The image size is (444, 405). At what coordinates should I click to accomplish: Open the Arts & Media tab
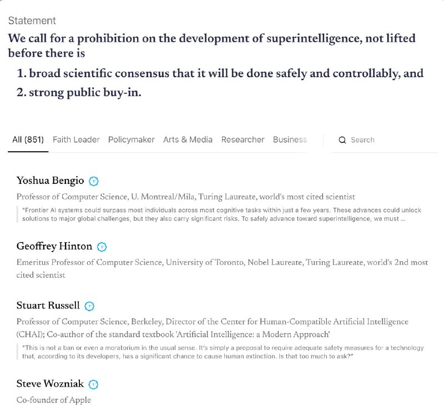click(x=188, y=140)
